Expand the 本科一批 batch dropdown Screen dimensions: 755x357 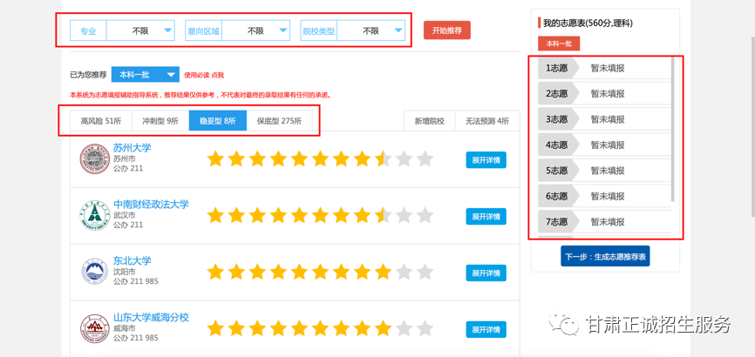(x=145, y=75)
